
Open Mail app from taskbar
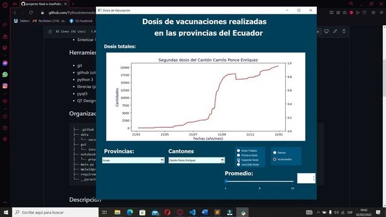[x=155, y=212]
